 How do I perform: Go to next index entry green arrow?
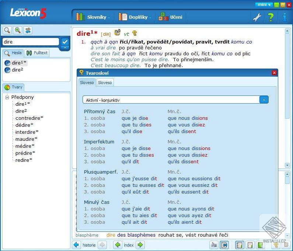140,245
